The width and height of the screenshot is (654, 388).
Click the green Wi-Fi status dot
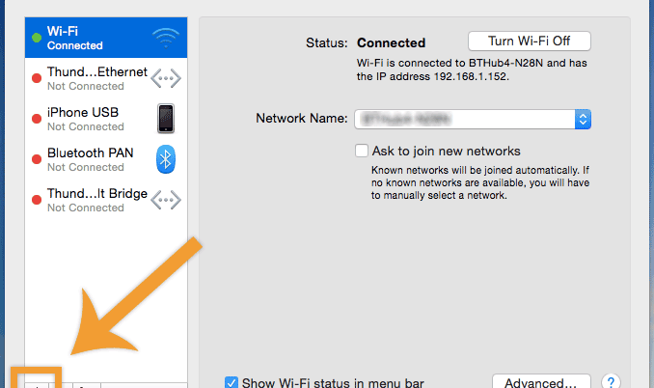[38, 39]
